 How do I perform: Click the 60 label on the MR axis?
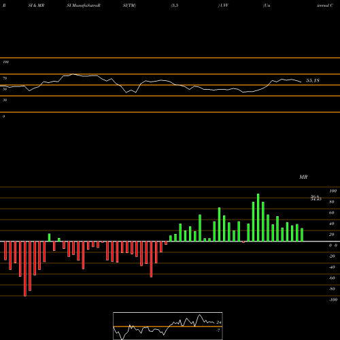(x=332, y=213)
